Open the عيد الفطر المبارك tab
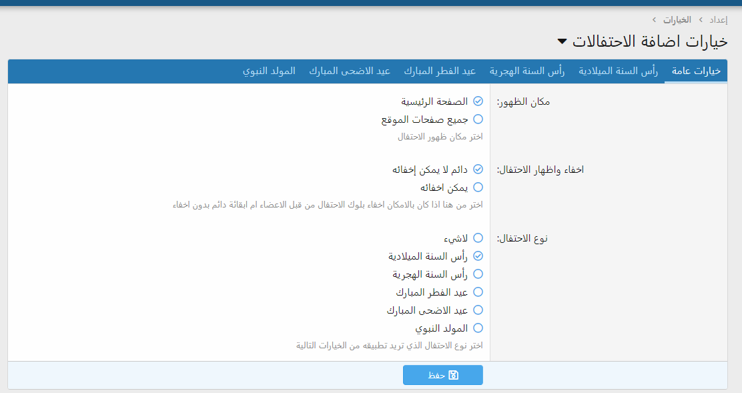The image size is (742, 393). (x=440, y=71)
